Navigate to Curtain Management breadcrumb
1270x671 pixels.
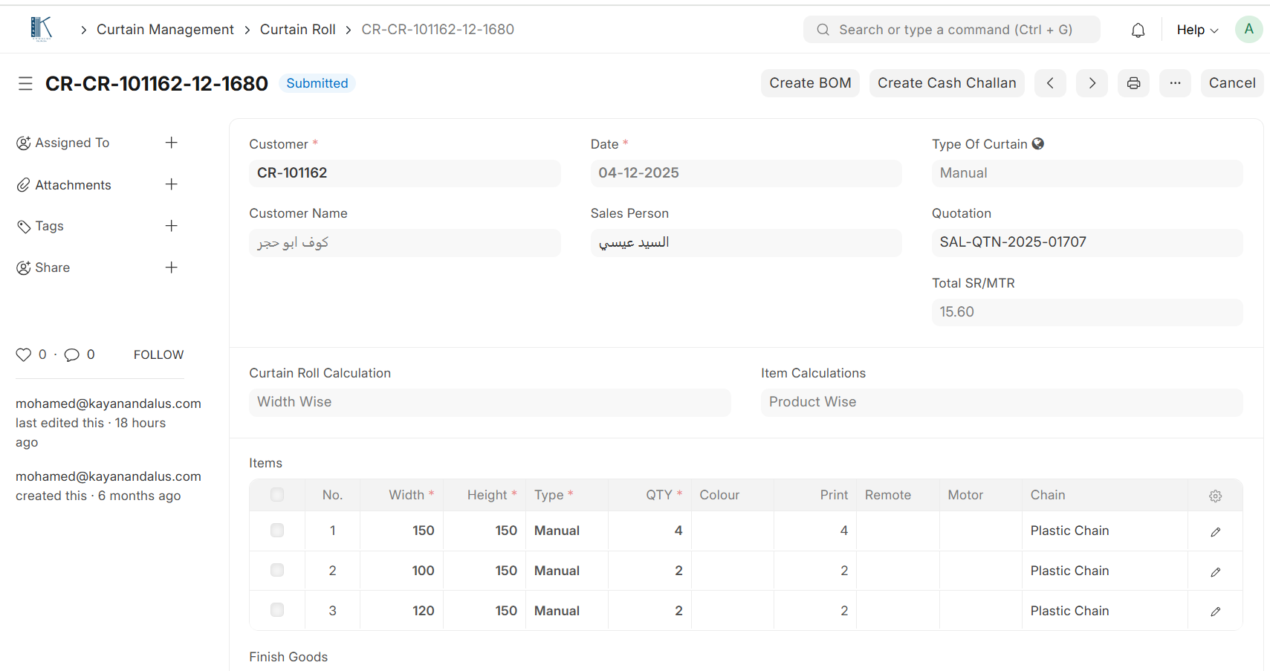pyautogui.click(x=165, y=30)
